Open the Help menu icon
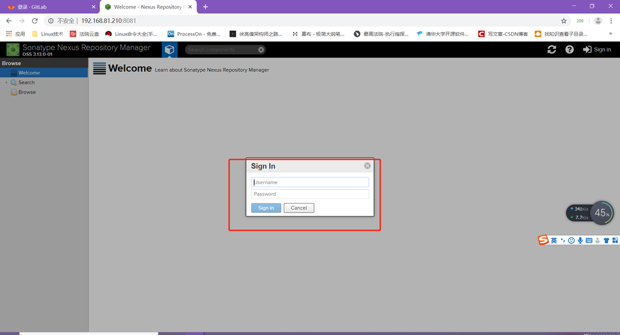 tap(570, 50)
